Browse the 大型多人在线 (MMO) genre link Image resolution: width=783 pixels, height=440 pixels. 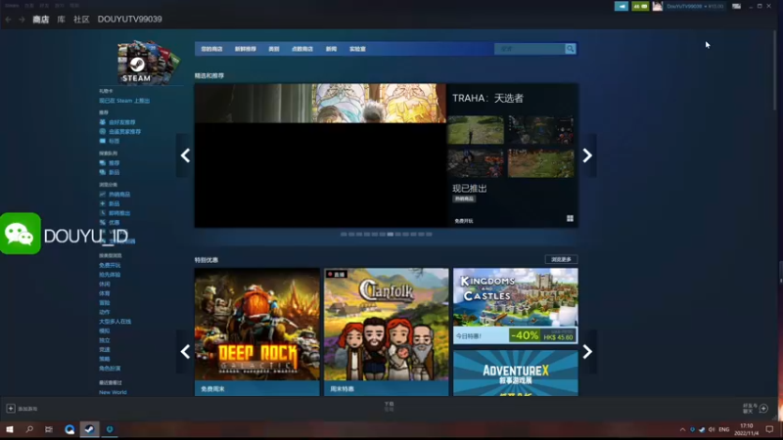pos(115,322)
